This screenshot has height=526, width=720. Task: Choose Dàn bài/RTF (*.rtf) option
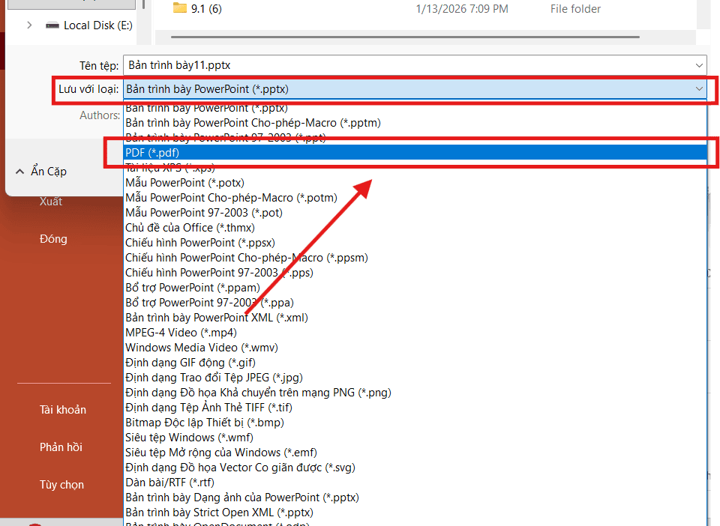(415, 483)
